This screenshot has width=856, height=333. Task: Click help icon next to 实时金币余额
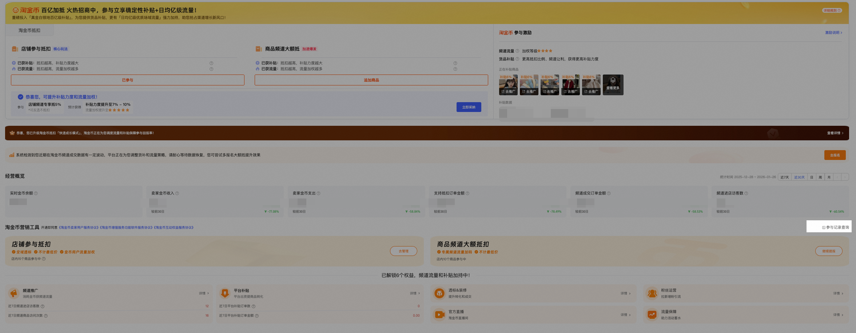click(36, 193)
